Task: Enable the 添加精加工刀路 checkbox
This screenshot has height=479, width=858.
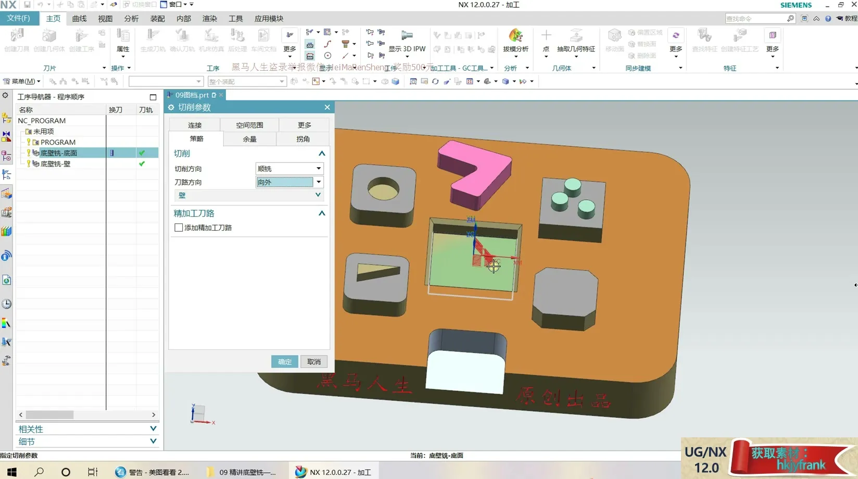Action: (179, 228)
